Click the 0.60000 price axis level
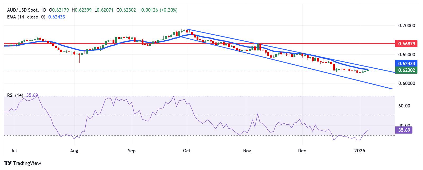The image size is (423, 170). [x=407, y=83]
